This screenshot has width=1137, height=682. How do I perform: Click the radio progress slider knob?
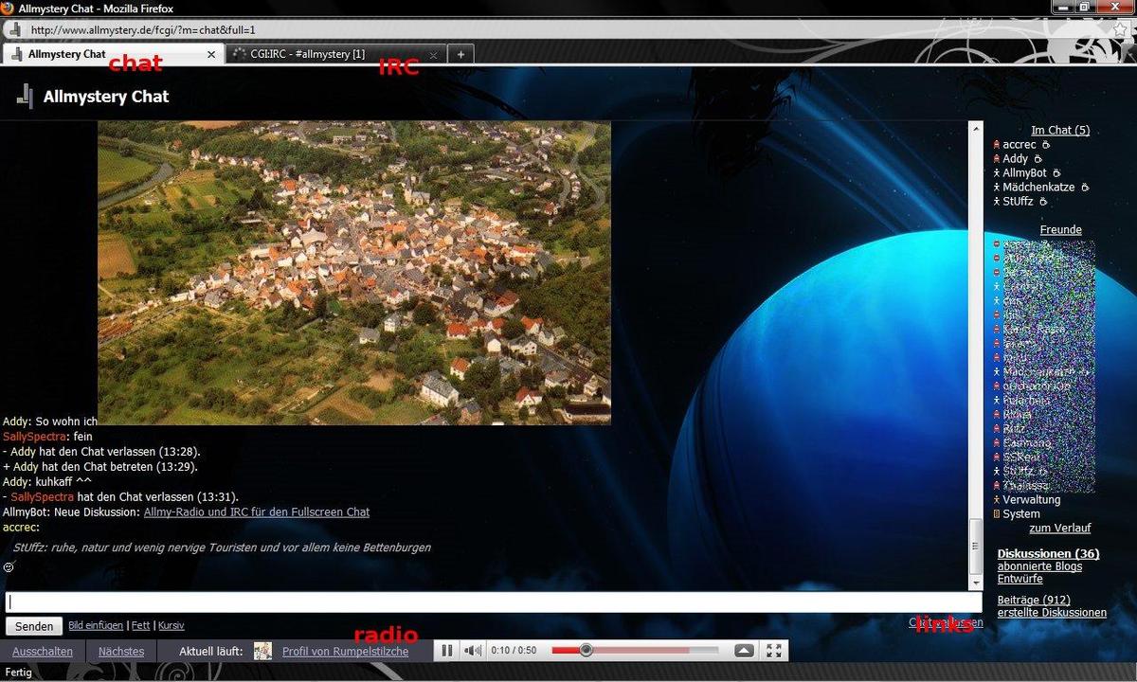click(x=587, y=651)
